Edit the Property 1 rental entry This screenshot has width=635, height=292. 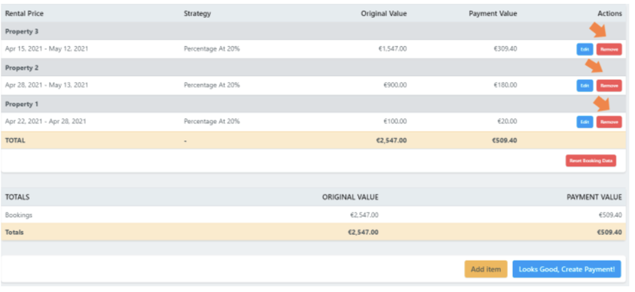tap(585, 122)
